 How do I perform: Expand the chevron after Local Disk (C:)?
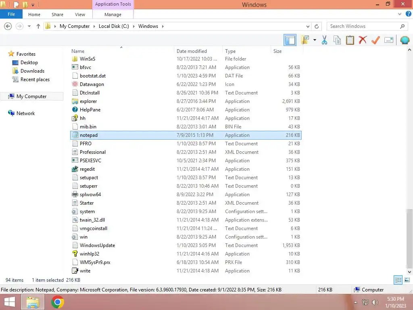(134, 26)
